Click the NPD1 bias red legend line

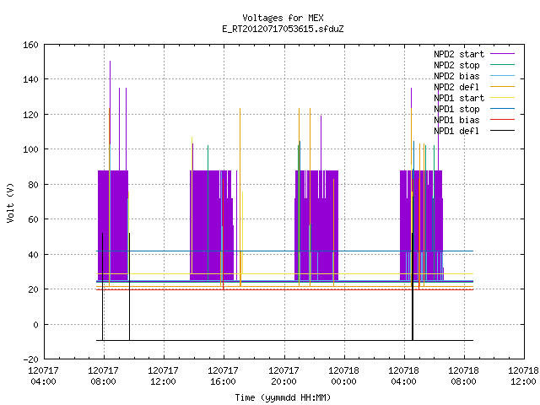(502, 120)
